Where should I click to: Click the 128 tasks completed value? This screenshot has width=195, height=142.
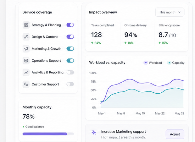pyautogui.click(x=96, y=35)
